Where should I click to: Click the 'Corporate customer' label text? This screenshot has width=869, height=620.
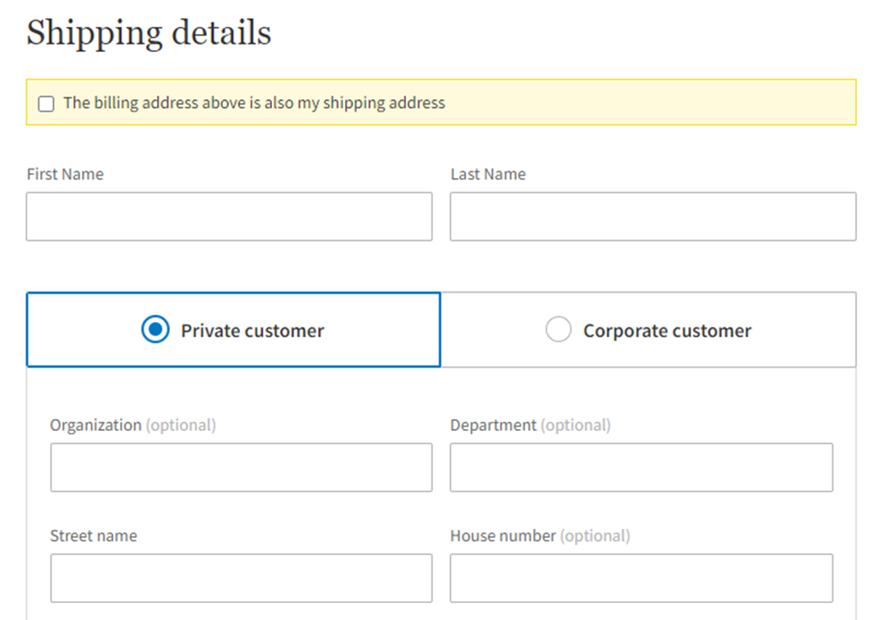667,331
